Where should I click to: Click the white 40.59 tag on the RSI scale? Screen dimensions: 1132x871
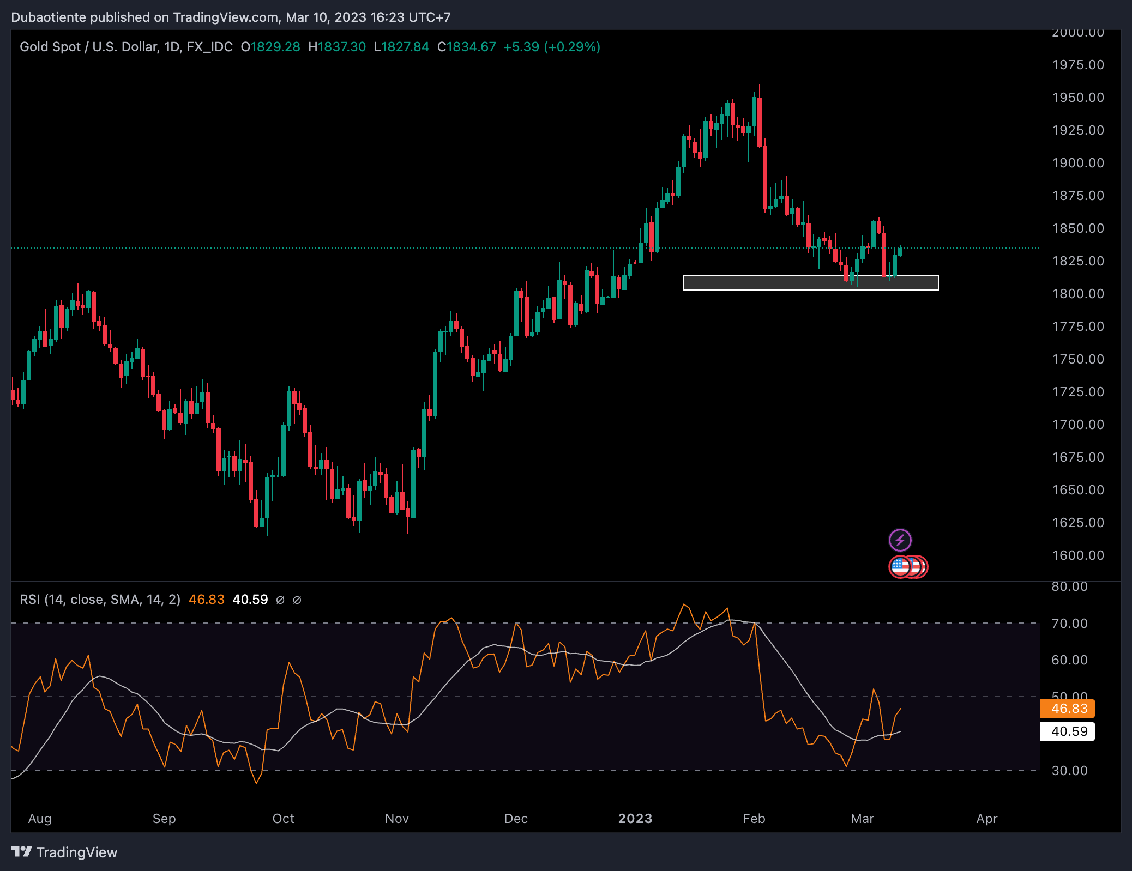coord(1068,731)
